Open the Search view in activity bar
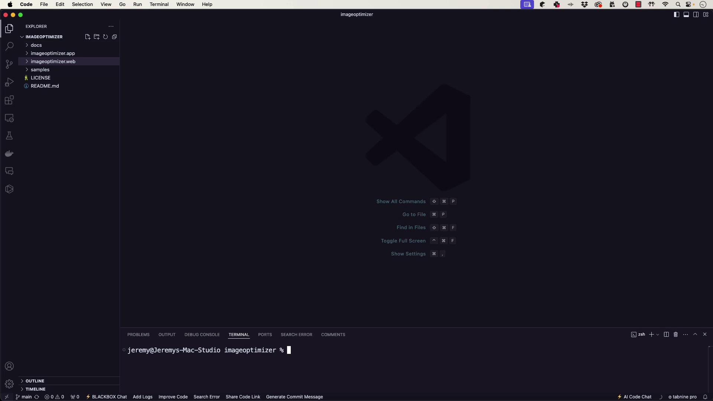The width and height of the screenshot is (713, 401). pos(9,46)
